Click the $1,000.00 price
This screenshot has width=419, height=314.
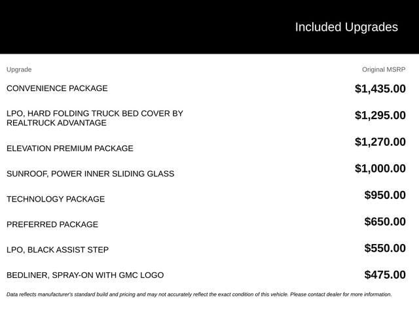coord(380,169)
